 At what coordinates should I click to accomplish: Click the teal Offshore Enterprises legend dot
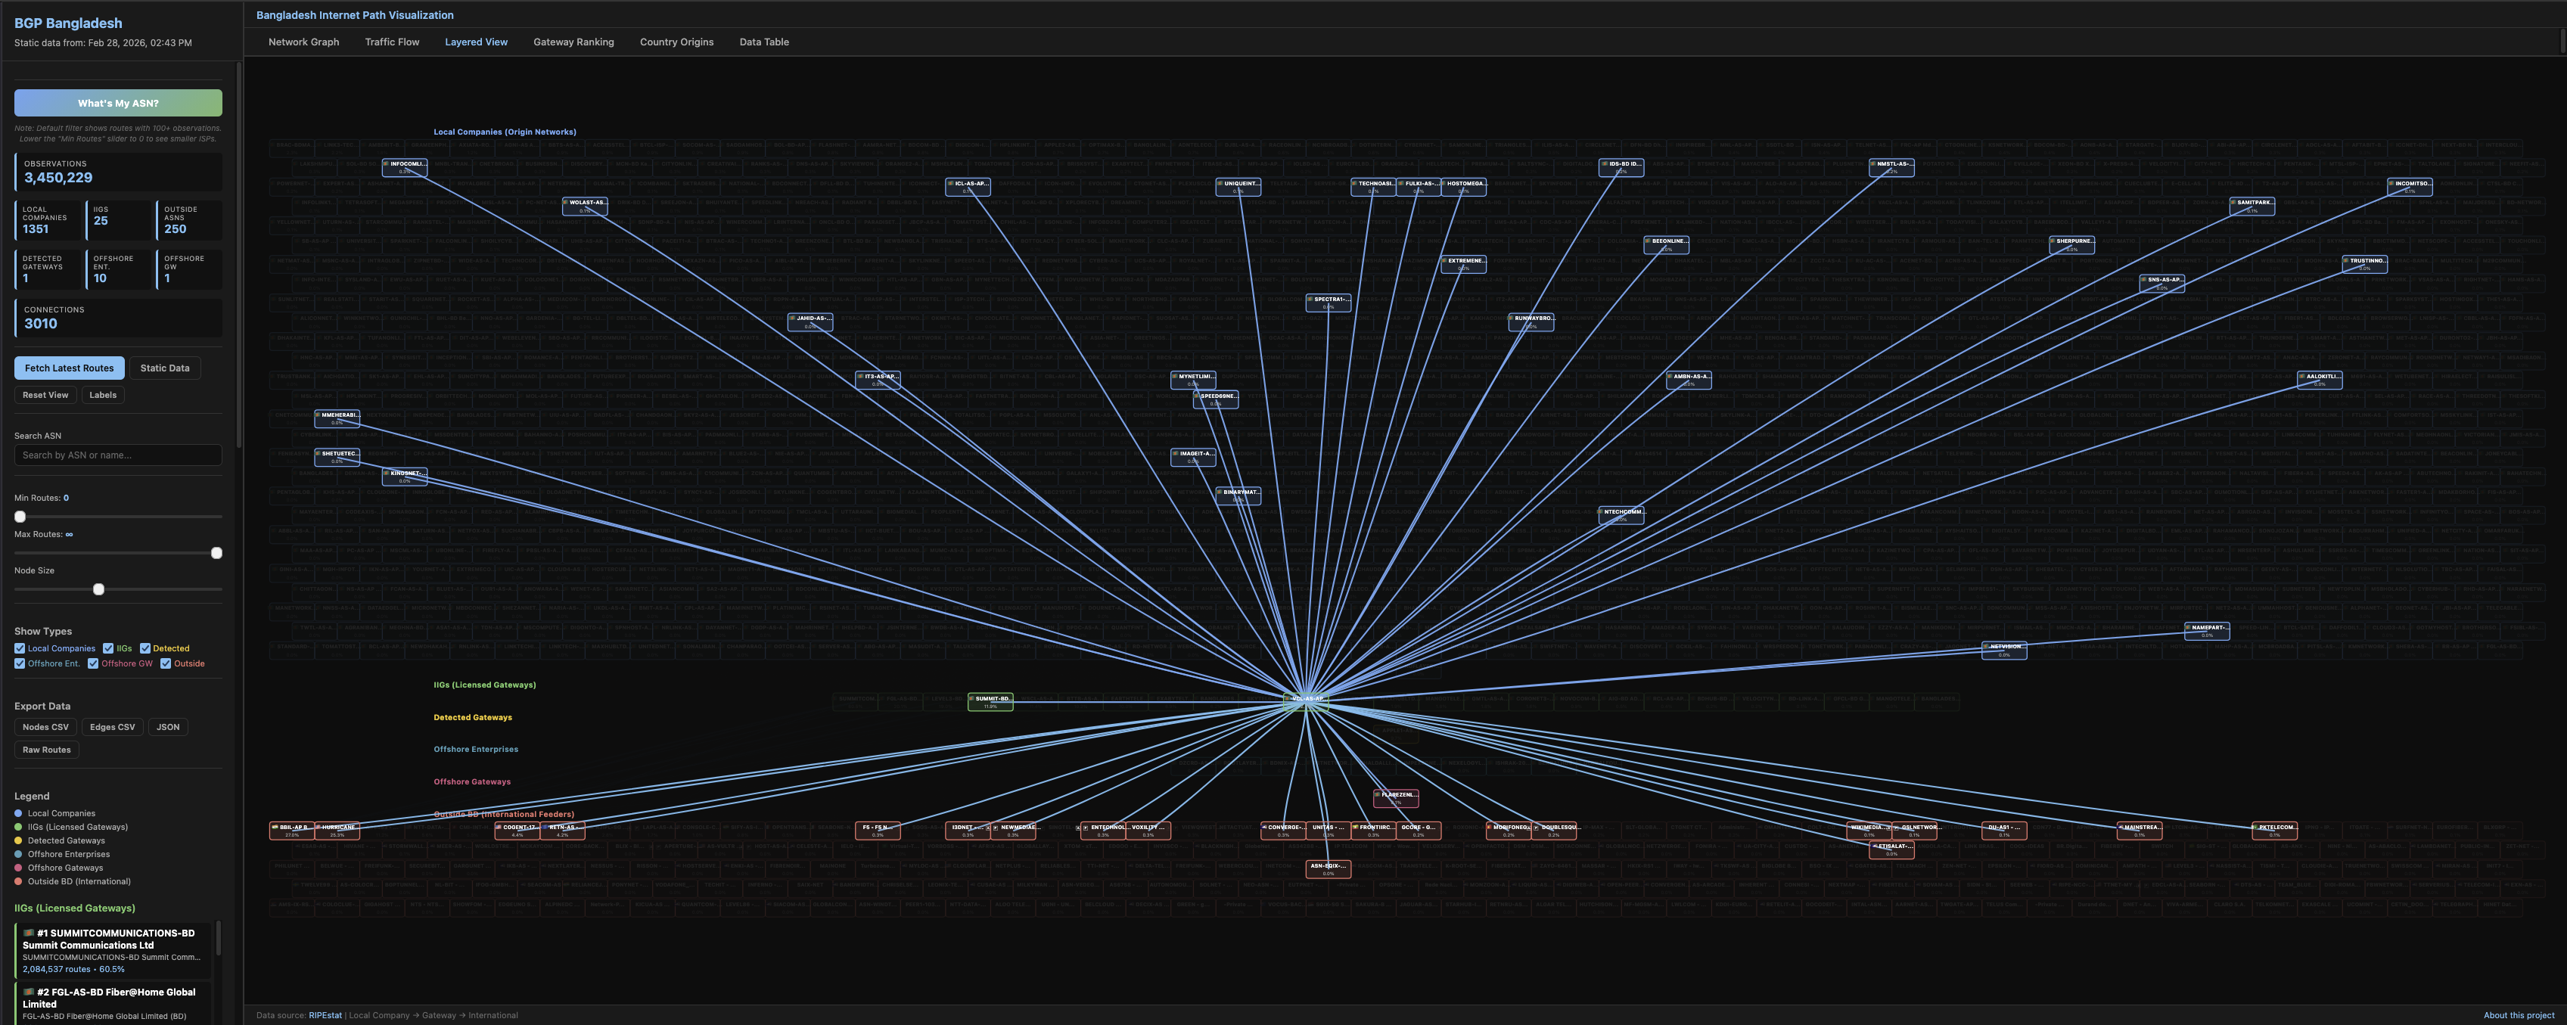click(19, 854)
